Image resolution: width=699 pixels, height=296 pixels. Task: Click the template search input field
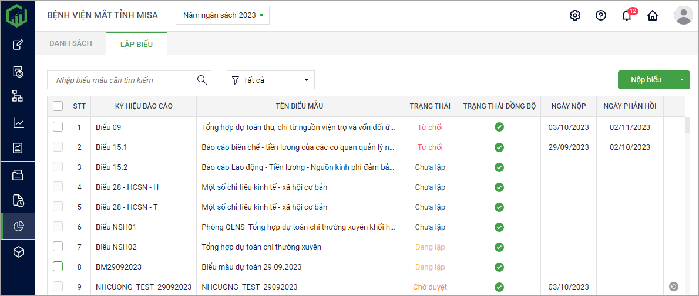(x=123, y=80)
